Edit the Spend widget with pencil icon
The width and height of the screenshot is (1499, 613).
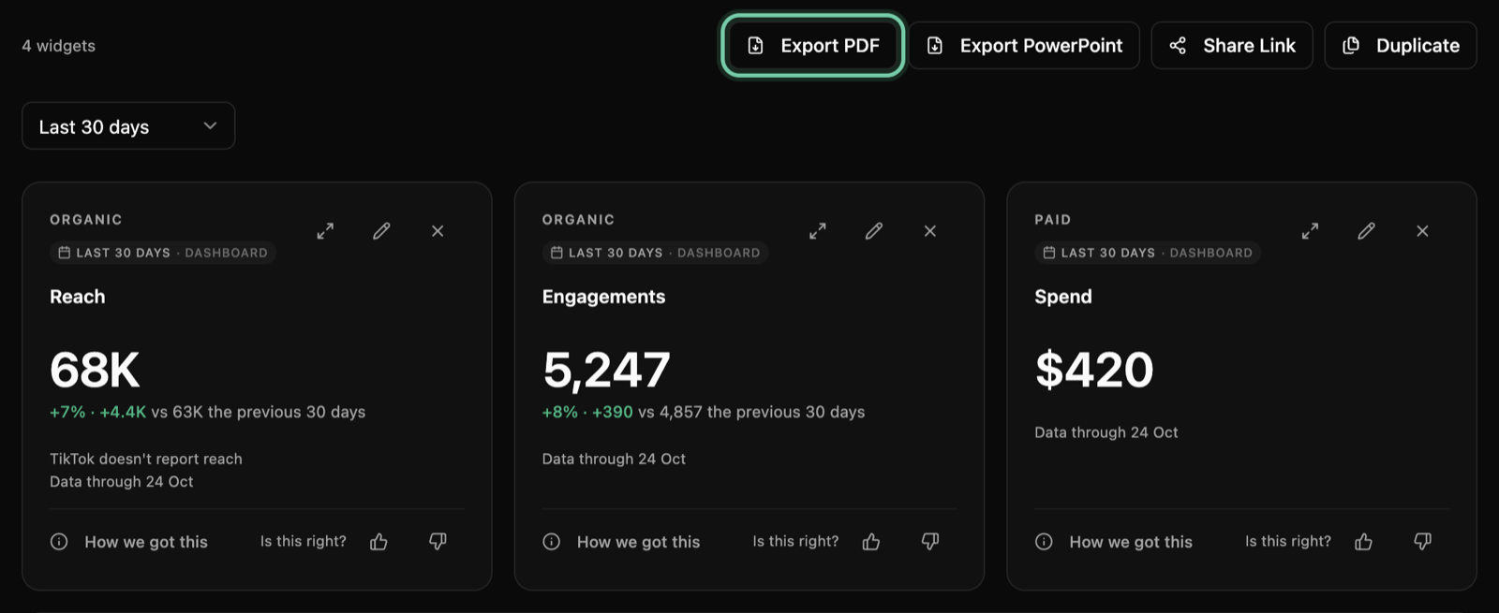[1366, 231]
